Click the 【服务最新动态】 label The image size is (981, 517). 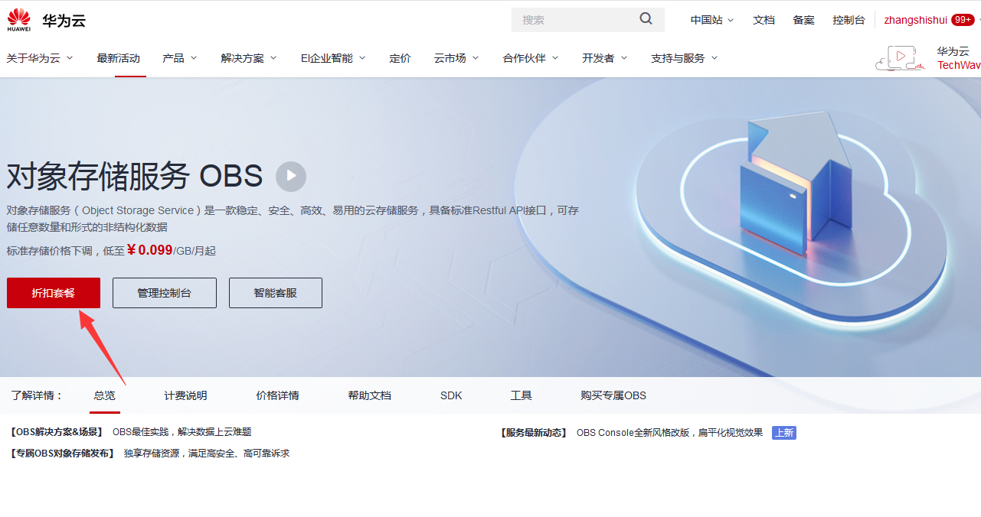[x=535, y=433]
